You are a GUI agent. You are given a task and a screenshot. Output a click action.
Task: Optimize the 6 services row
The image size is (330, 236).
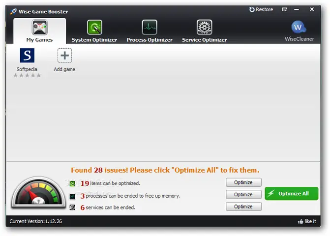244,206
